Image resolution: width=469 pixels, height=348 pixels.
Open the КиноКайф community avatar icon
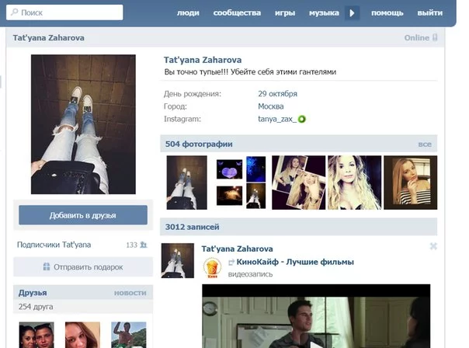[x=212, y=267]
